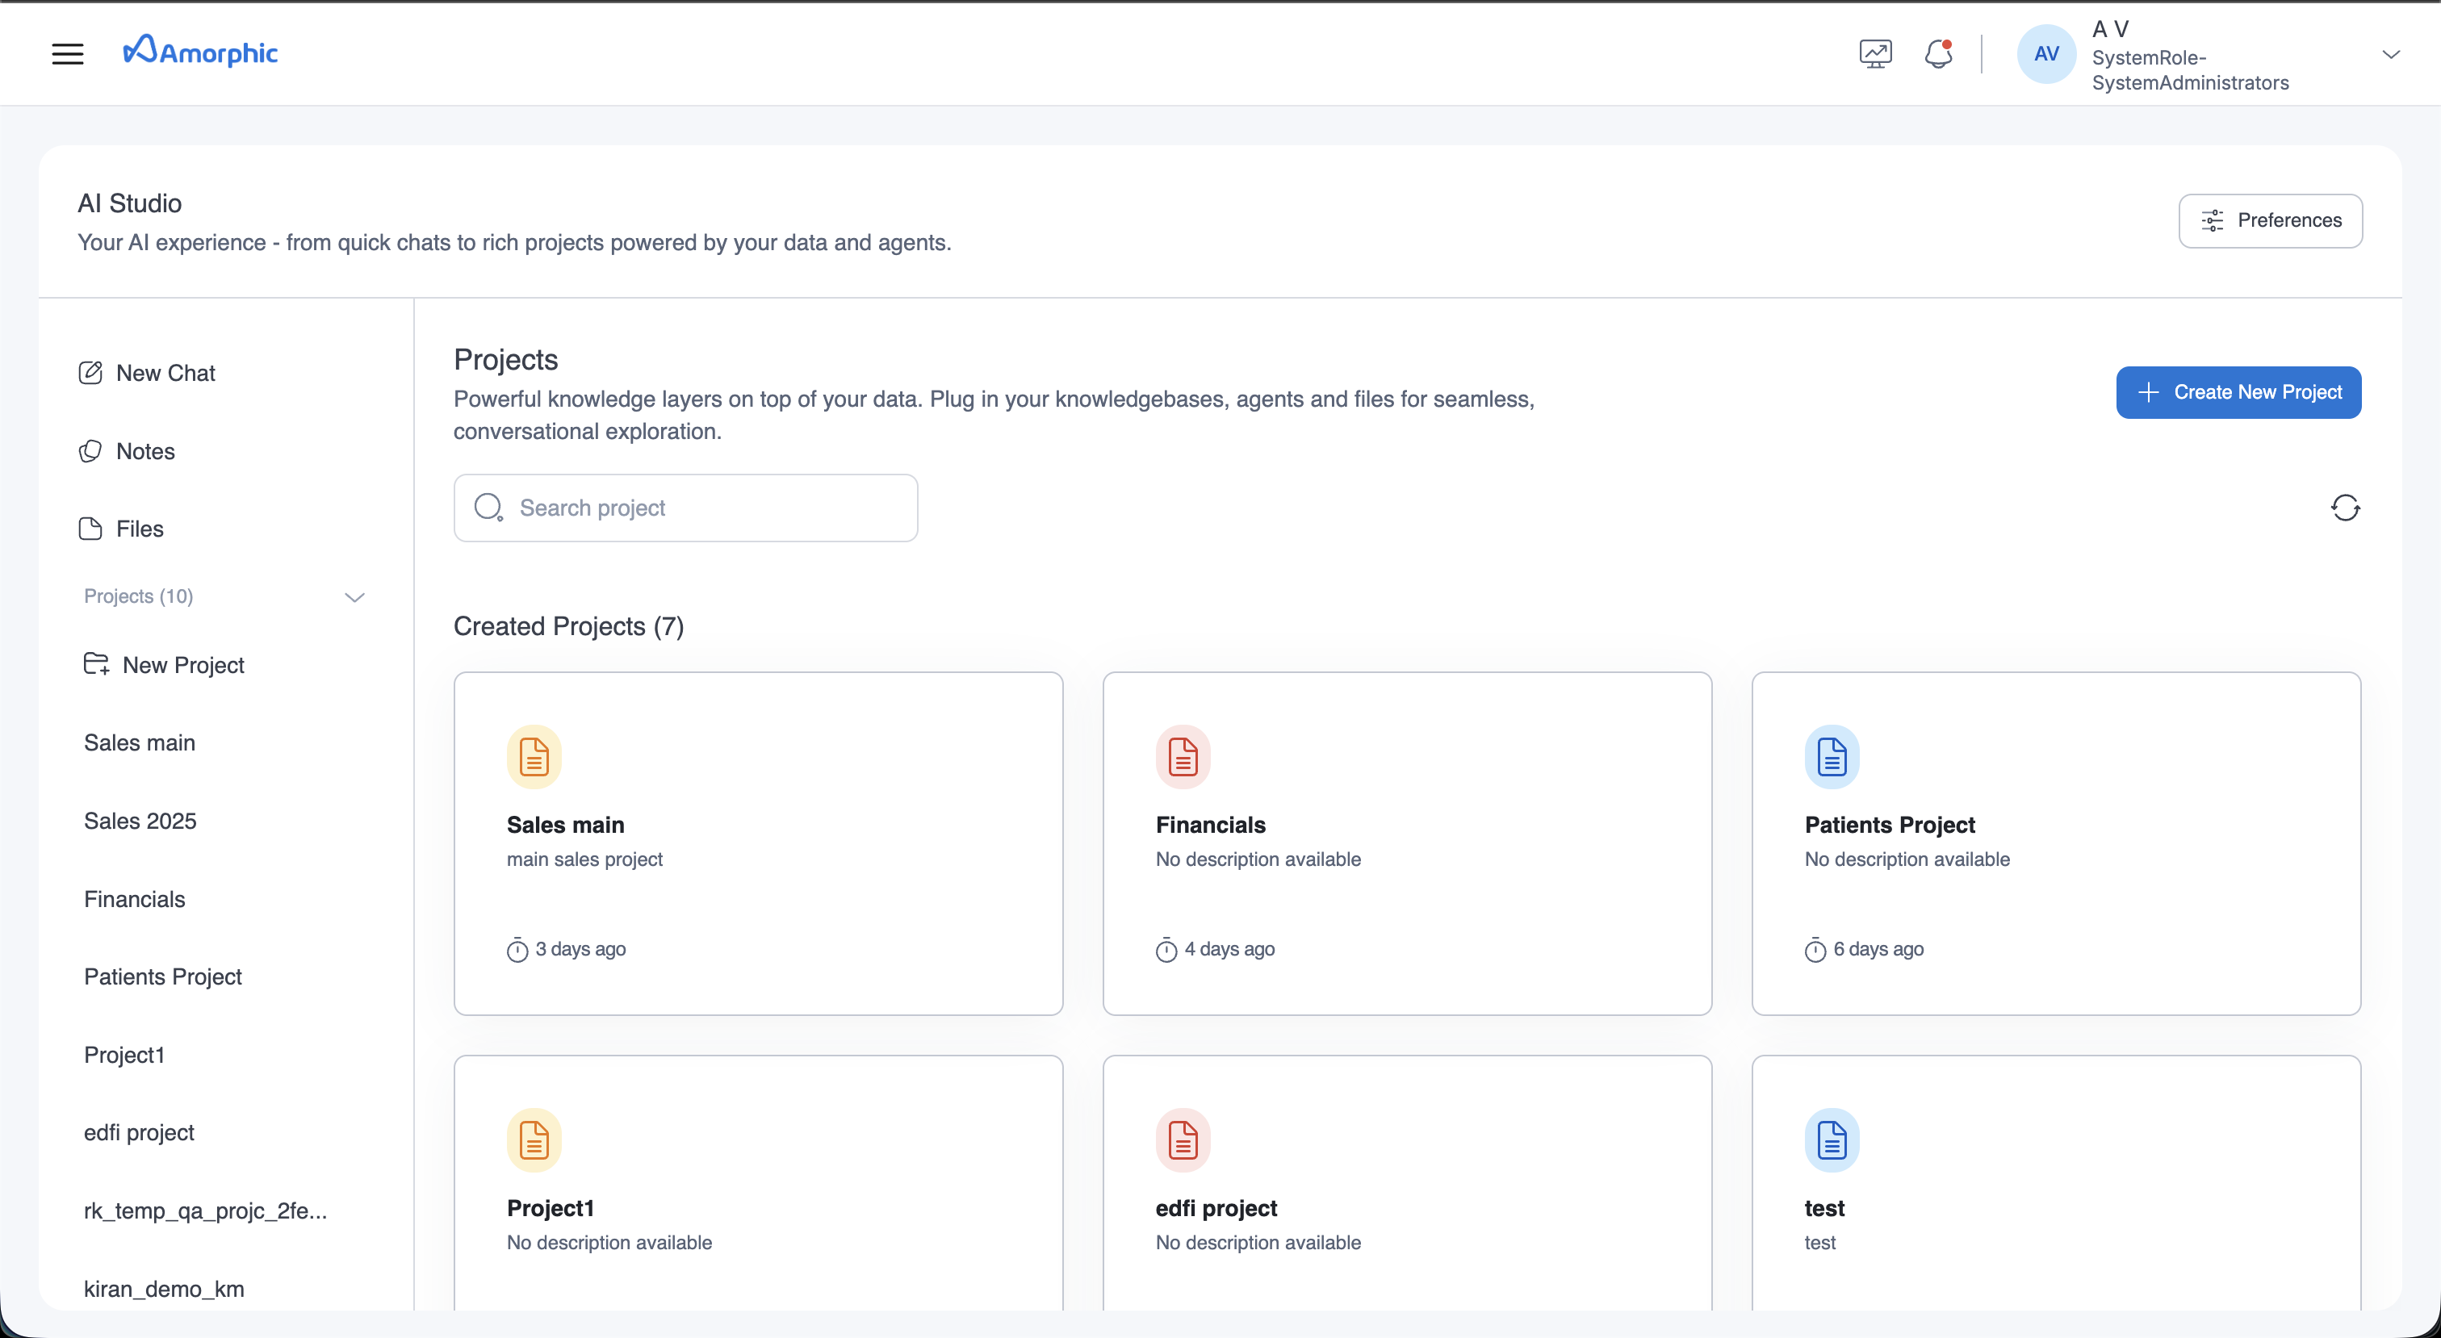Expand the account dropdown at top right
The image size is (2441, 1338).
(x=2392, y=54)
